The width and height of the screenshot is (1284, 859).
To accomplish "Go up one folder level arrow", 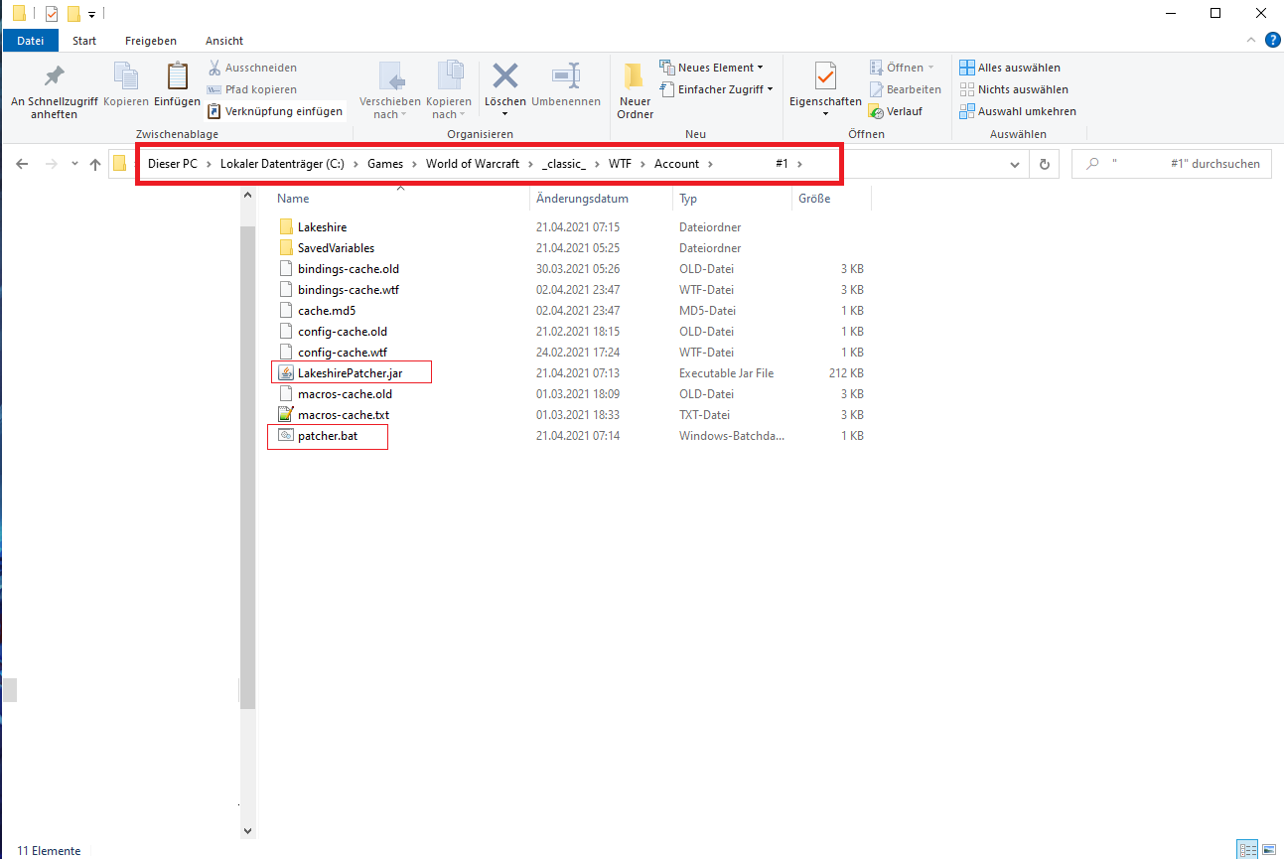I will coord(95,164).
